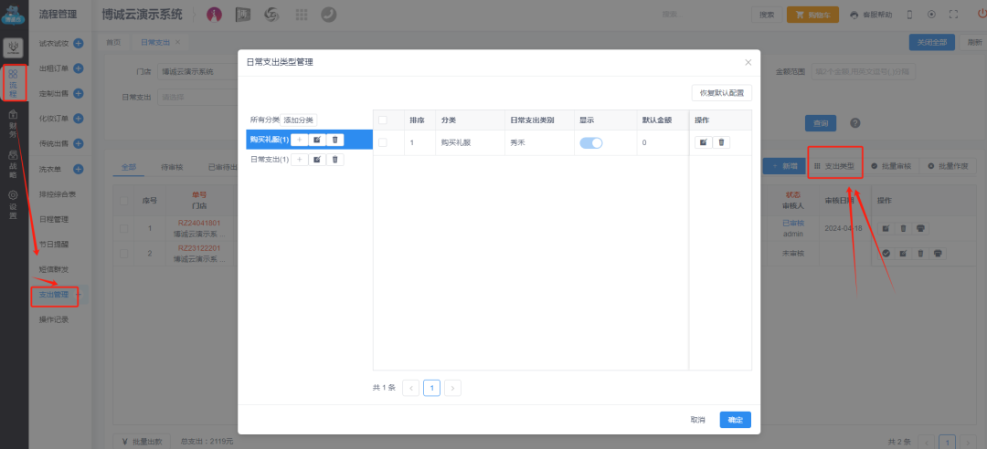Screen dimensions: 987x449
Task: Open the phone handset icon in header
Action: [329, 15]
